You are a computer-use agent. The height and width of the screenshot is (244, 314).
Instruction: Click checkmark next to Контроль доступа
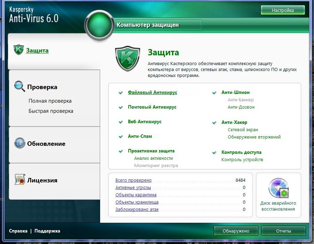(x=214, y=153)
